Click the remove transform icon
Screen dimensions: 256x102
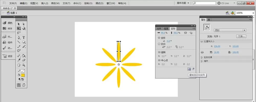pyautogui.click(x=193, y=69)
